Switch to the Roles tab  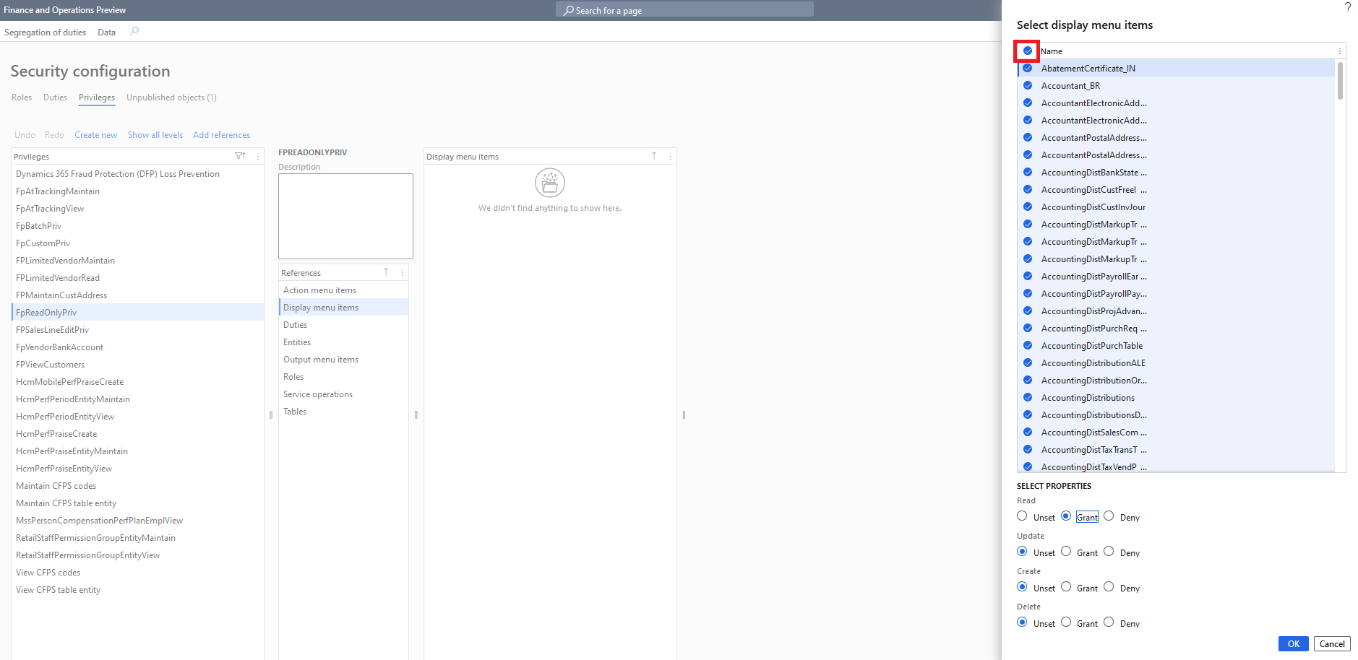coord(21,97)
